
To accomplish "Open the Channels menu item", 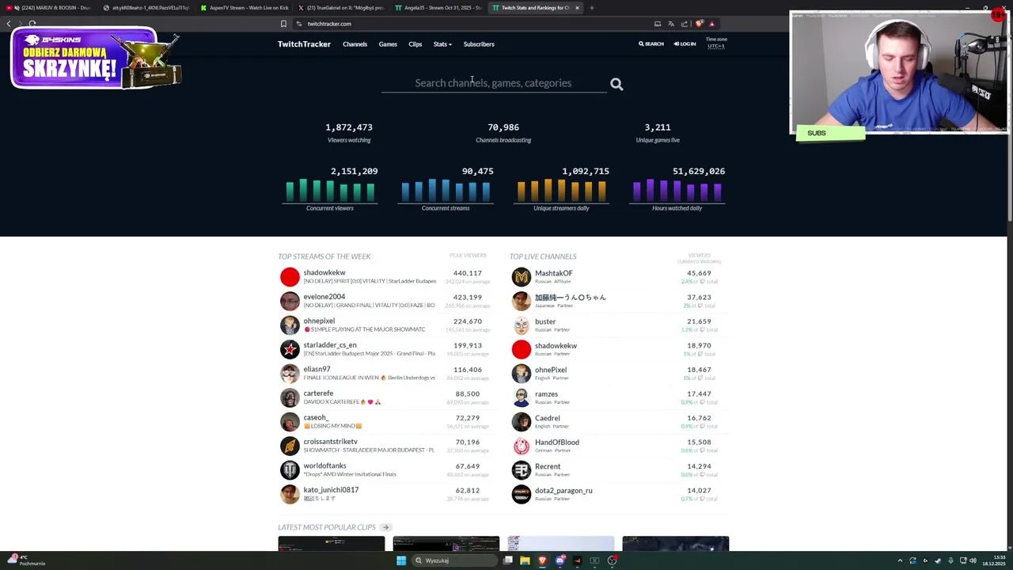I will click(355, 44).
